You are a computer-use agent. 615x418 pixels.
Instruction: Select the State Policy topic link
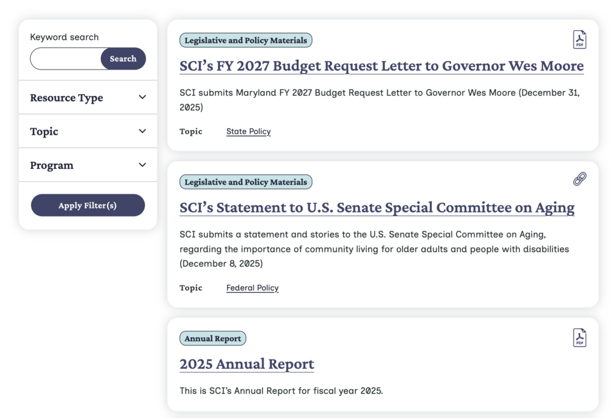(x=248, y=131)
